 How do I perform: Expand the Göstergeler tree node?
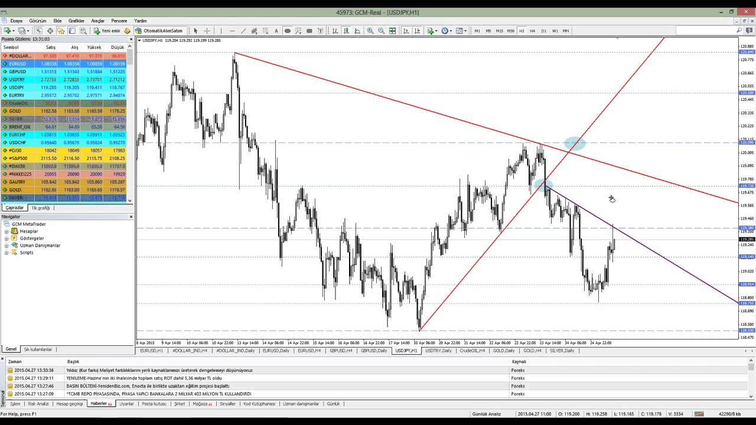(6, 238)
